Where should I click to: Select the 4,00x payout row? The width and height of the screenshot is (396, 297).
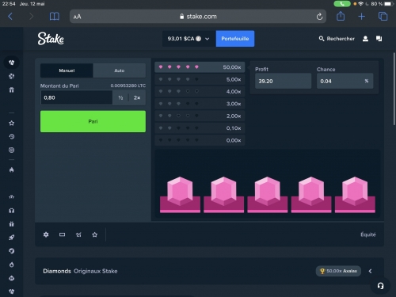coord(200,92)
